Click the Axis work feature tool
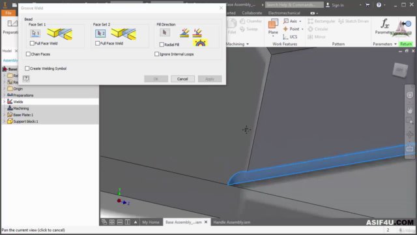 coord(290,21)
